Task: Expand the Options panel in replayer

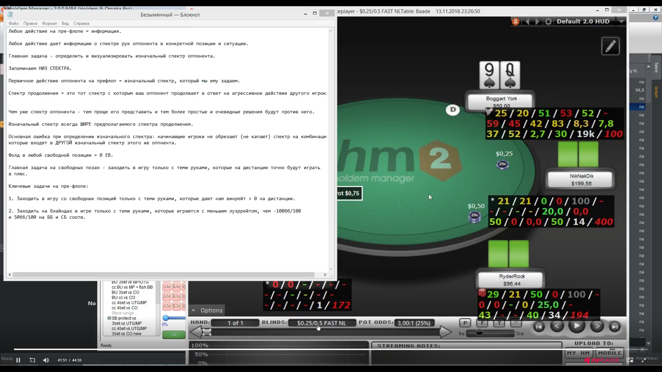Action: click(207, 310)
